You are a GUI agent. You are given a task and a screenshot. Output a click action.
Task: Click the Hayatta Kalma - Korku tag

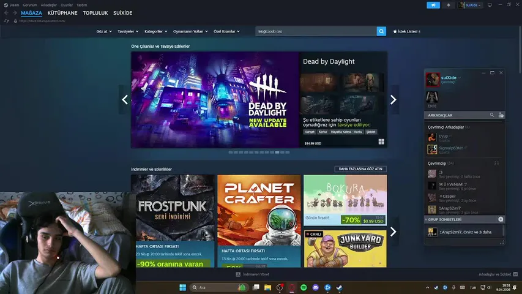point(346,132)
